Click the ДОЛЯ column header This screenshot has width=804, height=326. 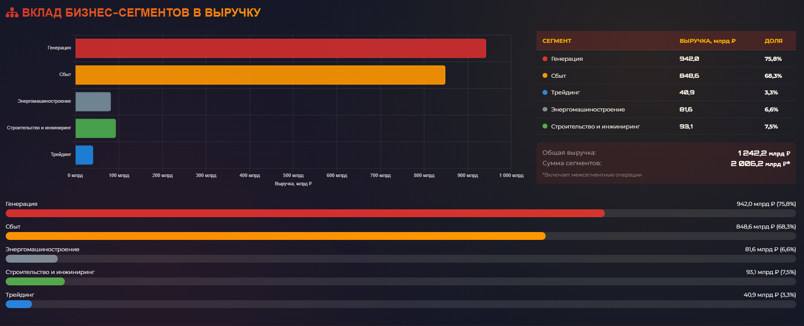[773, 41]
